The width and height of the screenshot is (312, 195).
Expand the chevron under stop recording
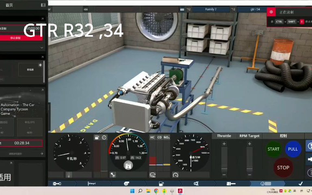click(x=41, y=48)
